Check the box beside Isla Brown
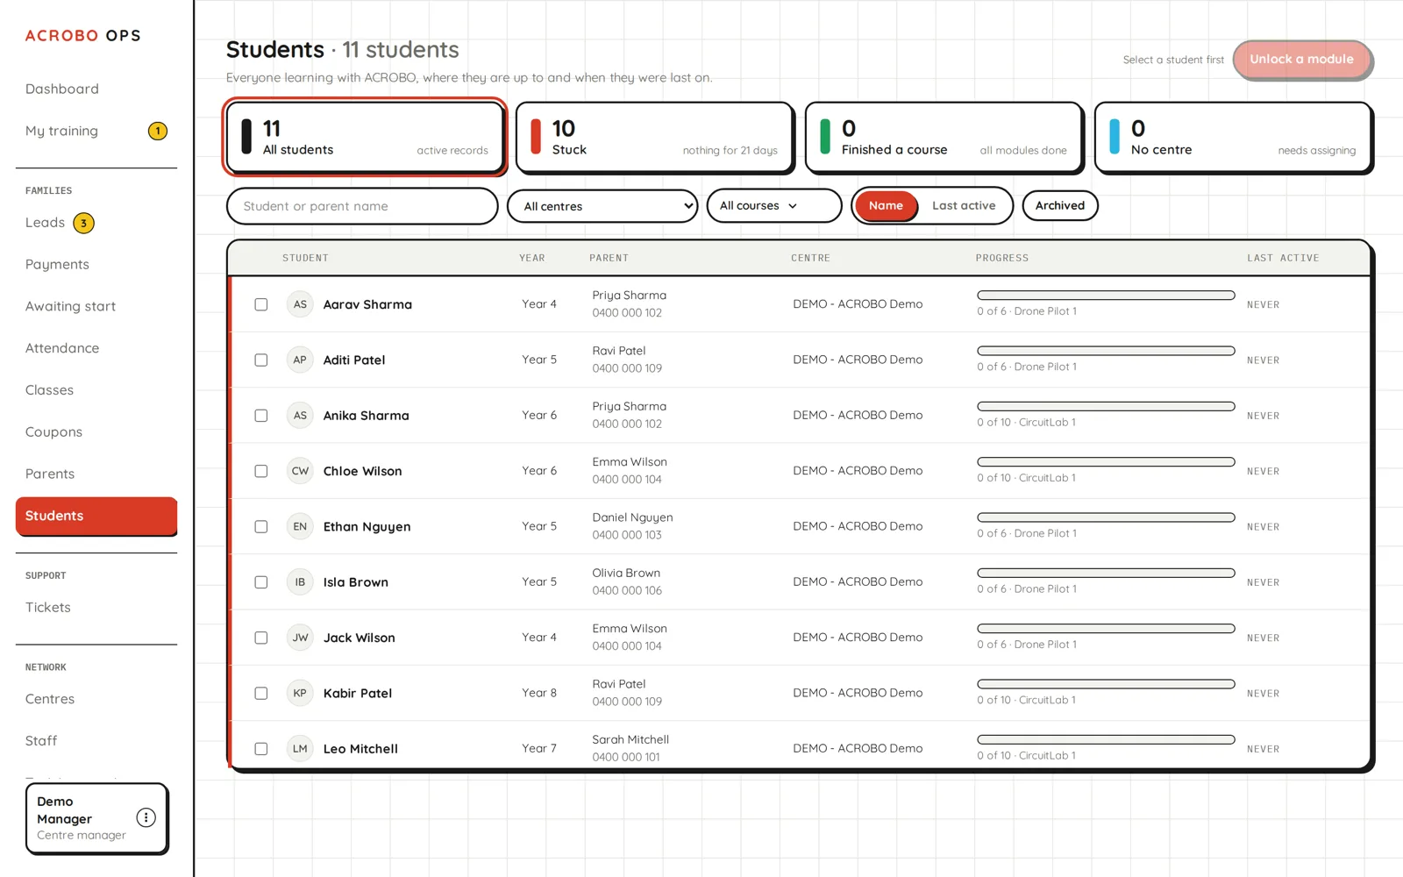This screenshot has width=1403, height=877. [x=261, y=582]
